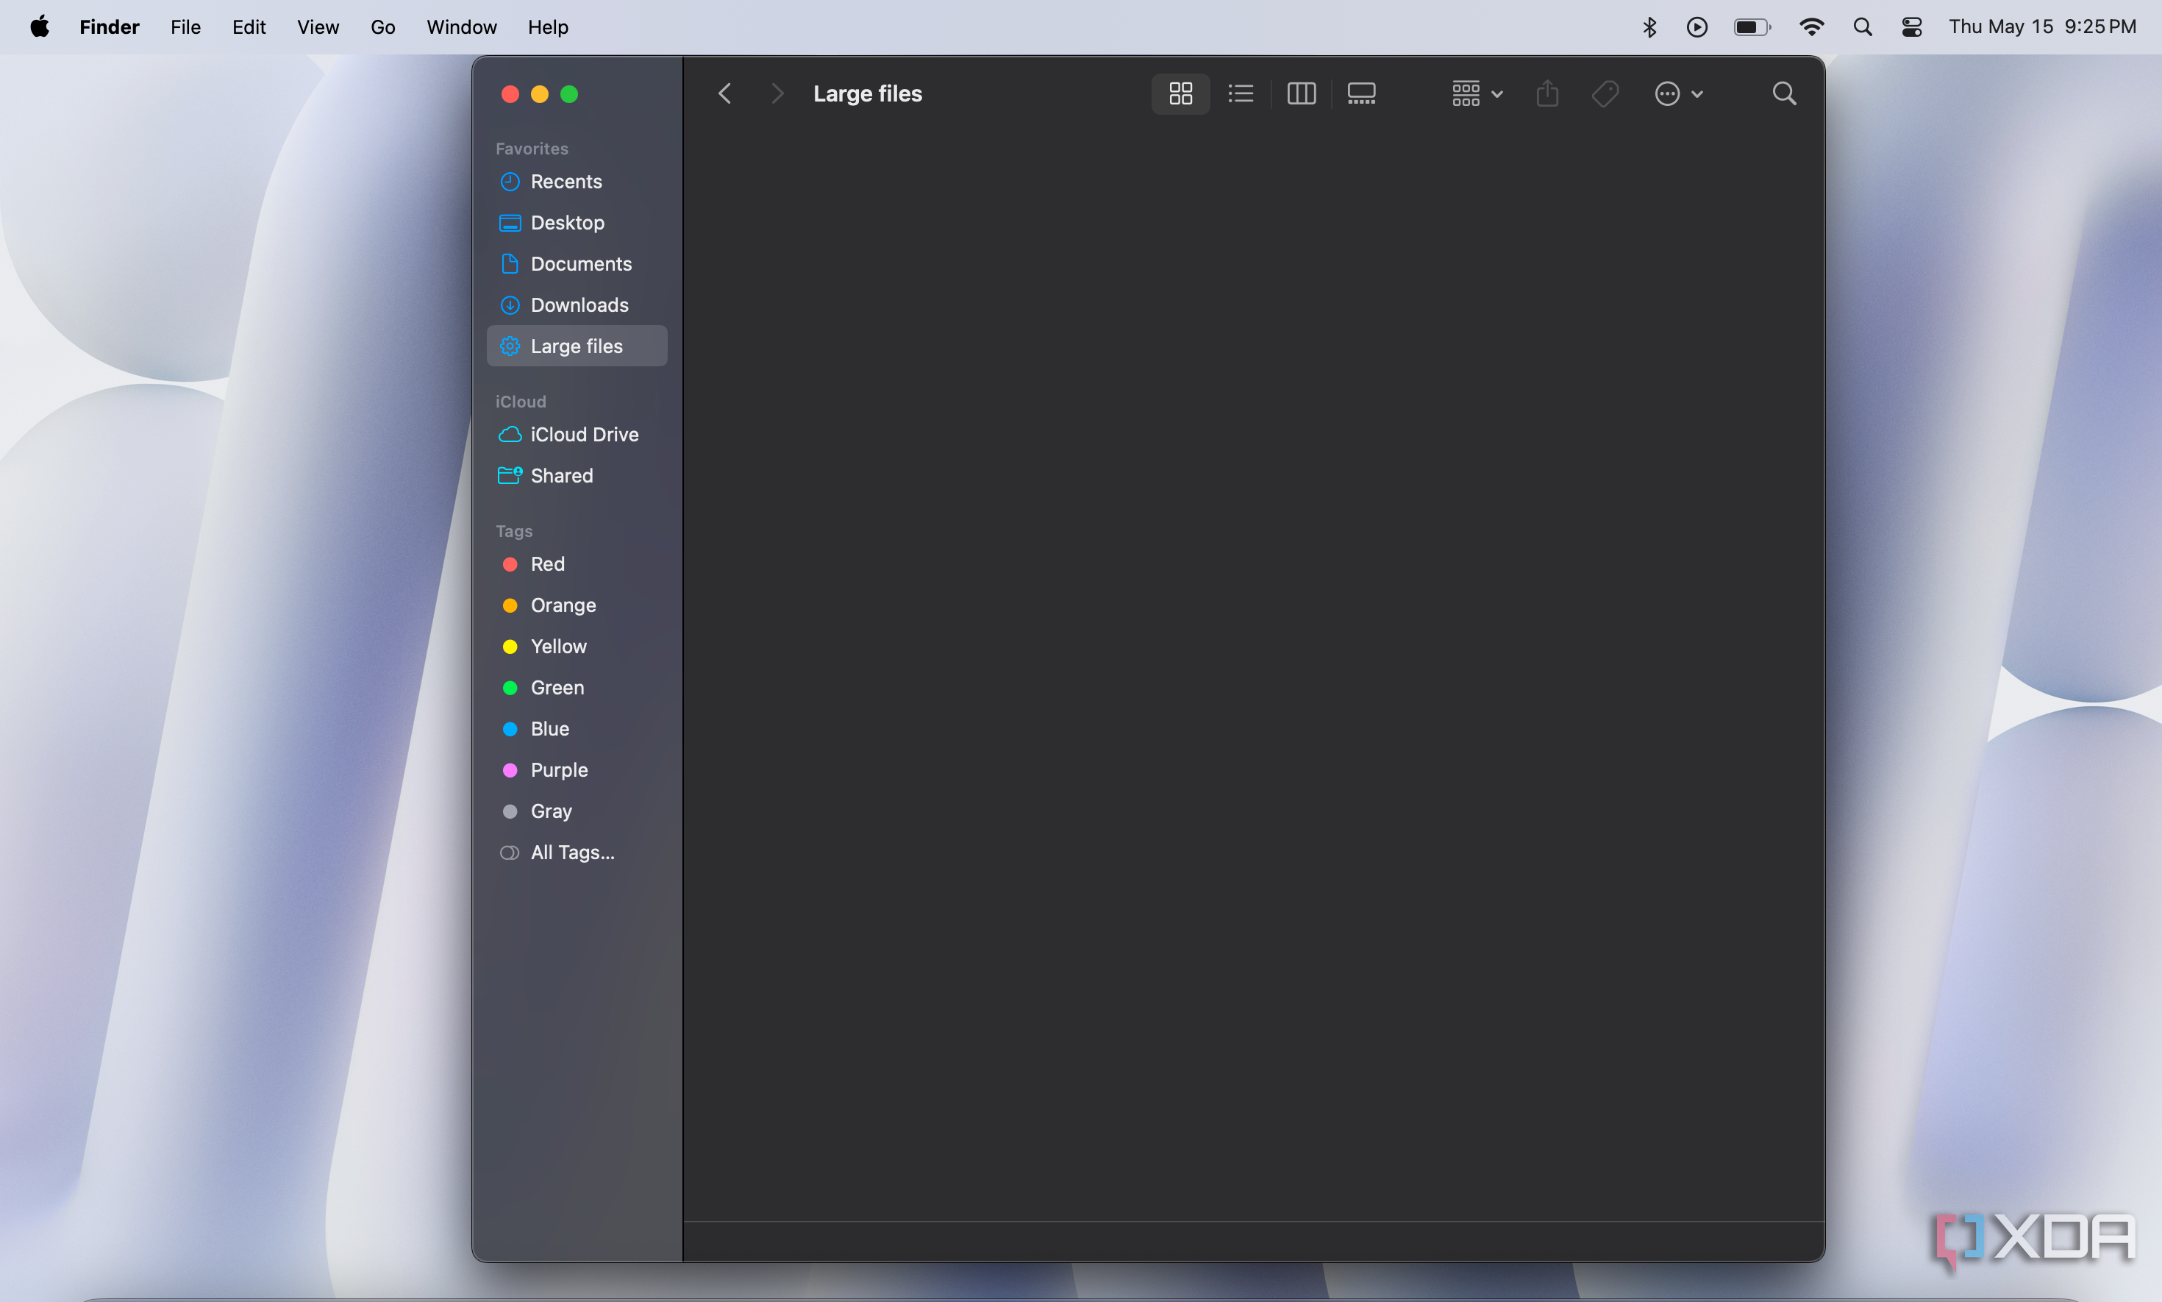Select the Gray tag in sidebar
Viewport: 2162px width, 1302px height.
click(577, 811)
